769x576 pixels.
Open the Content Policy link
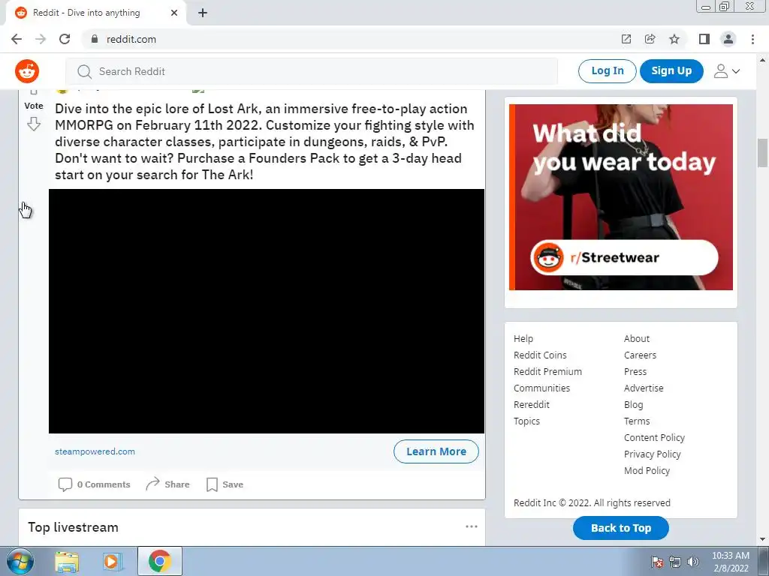tap(654, 438)
